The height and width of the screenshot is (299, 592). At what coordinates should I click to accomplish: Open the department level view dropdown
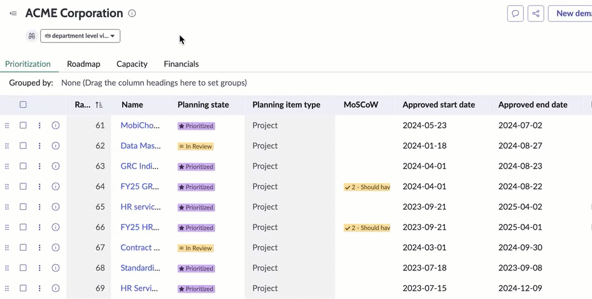[80, 36]
